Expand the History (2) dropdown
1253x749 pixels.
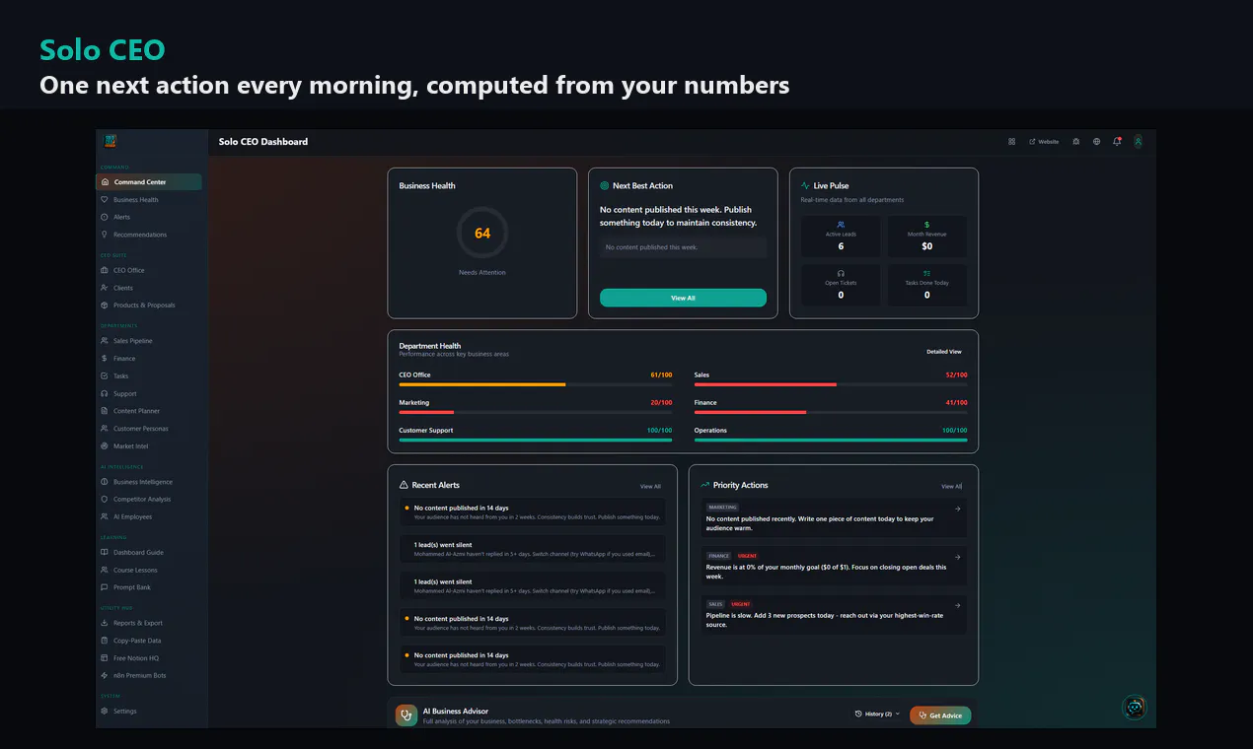[877, 714]
